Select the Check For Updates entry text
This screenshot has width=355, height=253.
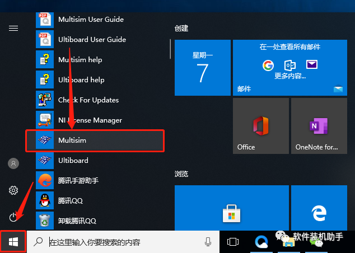point(88,100)
